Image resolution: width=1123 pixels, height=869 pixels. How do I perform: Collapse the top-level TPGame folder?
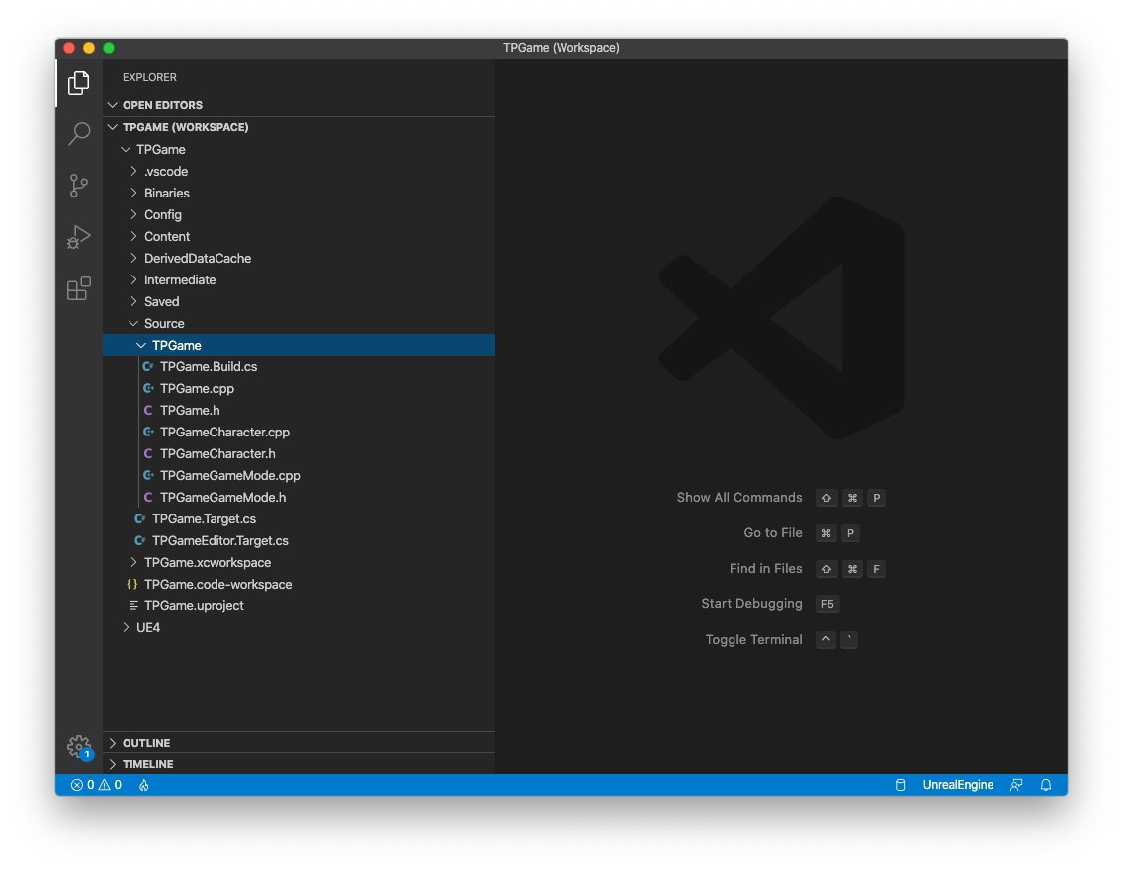299,149
